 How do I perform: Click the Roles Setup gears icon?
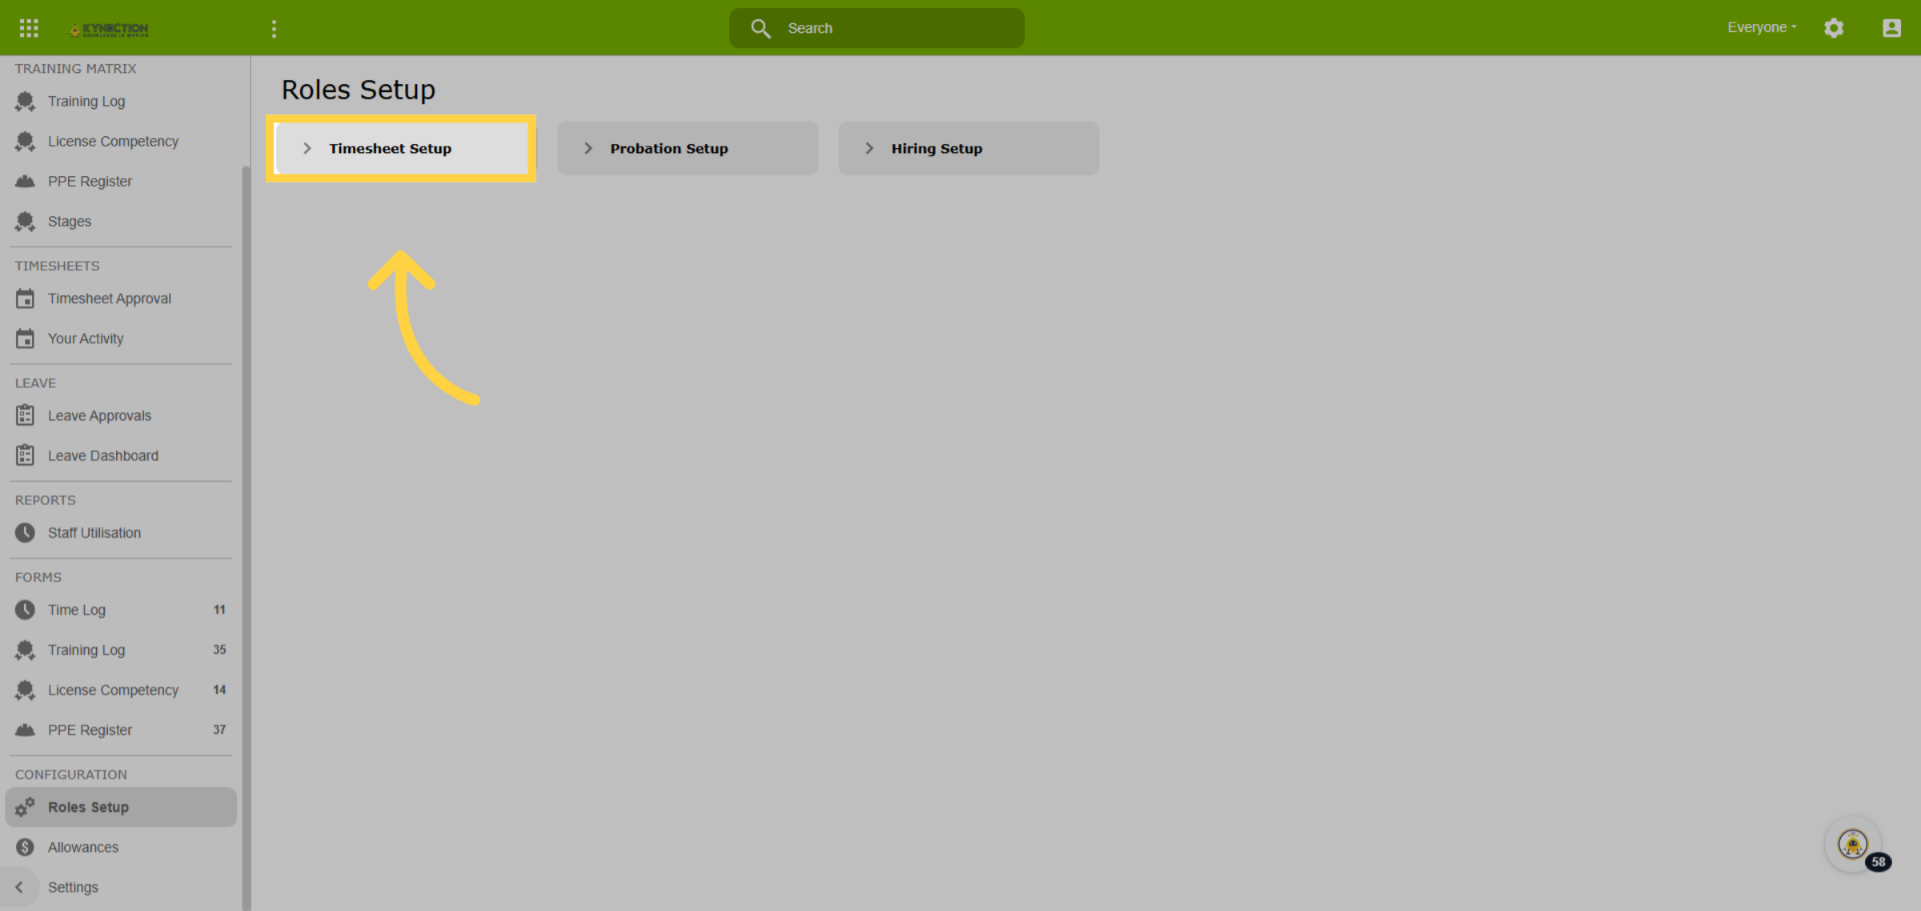click(x=25, y=807)
